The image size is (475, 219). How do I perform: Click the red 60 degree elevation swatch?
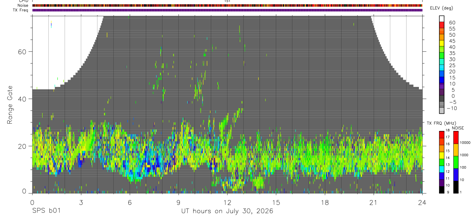(442, 24)
